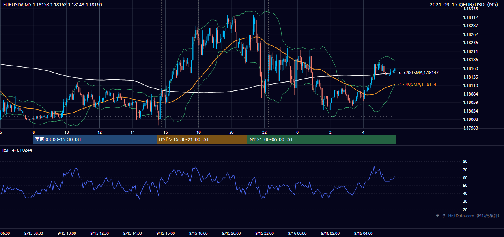Viewport: 504px width, 237px height.
Task: Click RSI scale level 60
Action: [465, 177]
